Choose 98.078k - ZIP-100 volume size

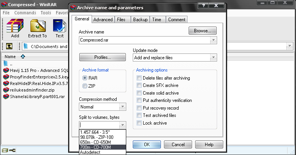102,137
